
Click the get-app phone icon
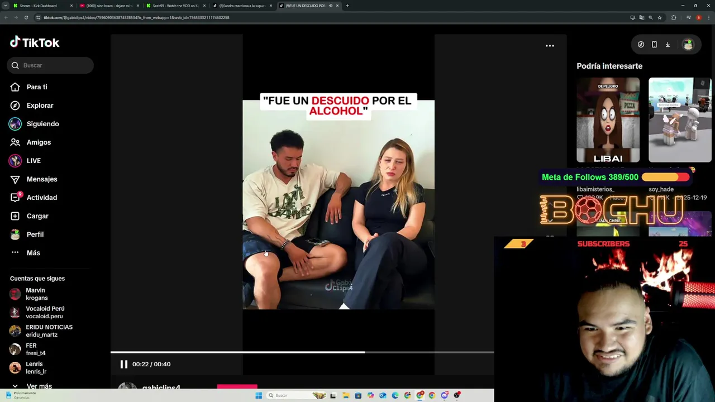point(654,45)
